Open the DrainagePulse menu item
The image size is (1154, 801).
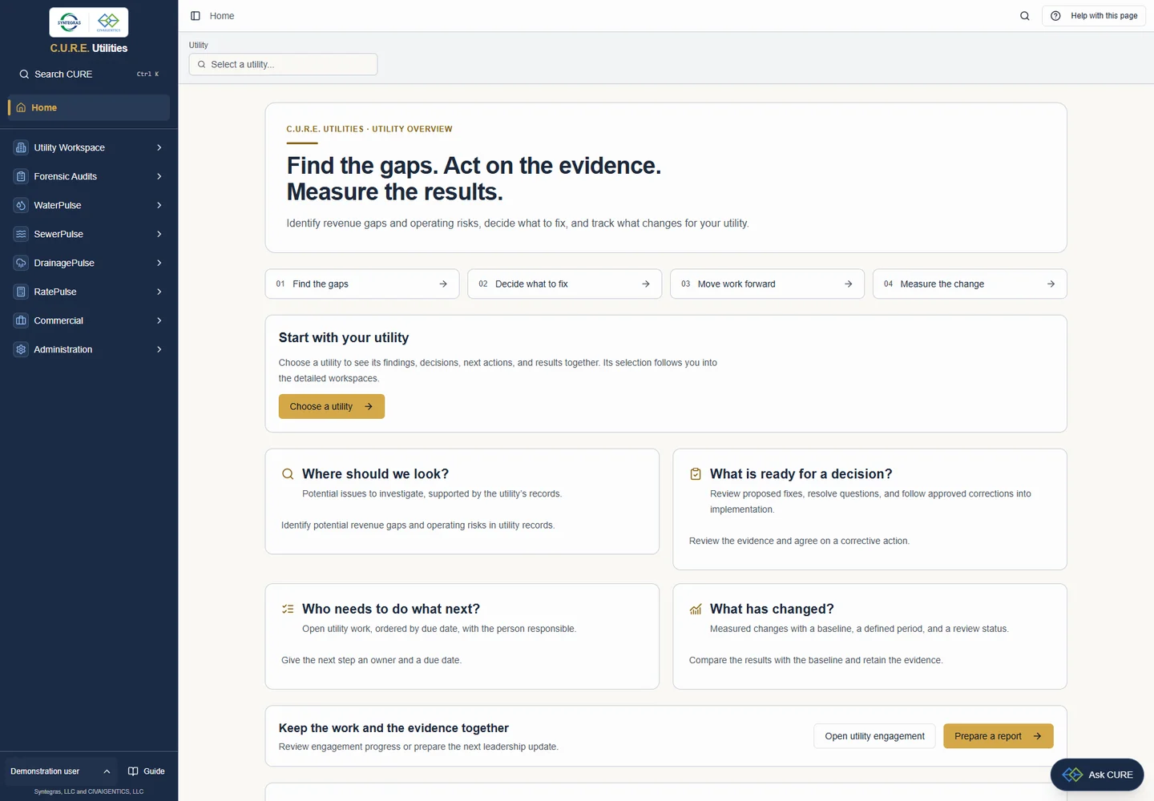[89, 263]
